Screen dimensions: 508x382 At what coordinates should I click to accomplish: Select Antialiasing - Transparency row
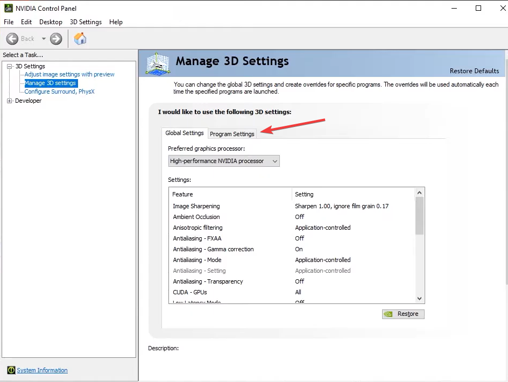tap(292, 281)
